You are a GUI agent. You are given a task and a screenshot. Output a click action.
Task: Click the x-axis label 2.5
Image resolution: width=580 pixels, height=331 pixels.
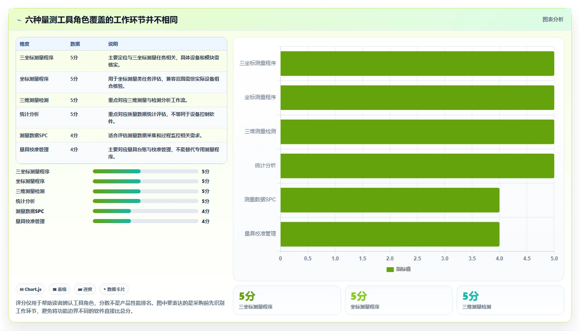[x=417, y=258]
